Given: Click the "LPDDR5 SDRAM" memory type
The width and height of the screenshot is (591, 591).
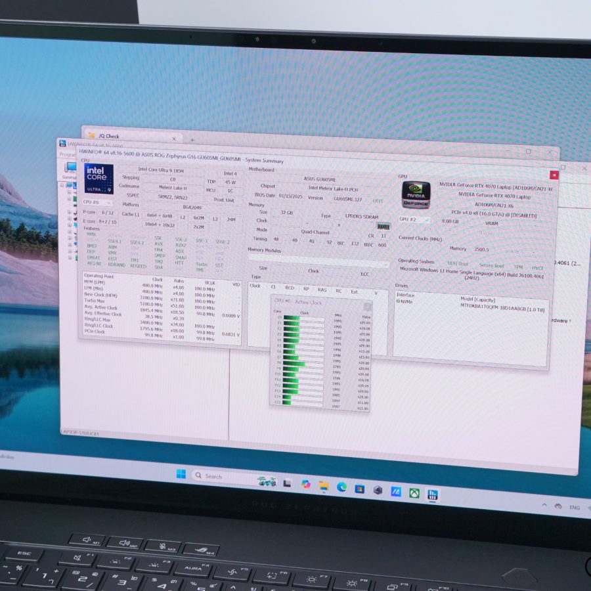Looking at the screenshot, I should [x=361, y=216].
